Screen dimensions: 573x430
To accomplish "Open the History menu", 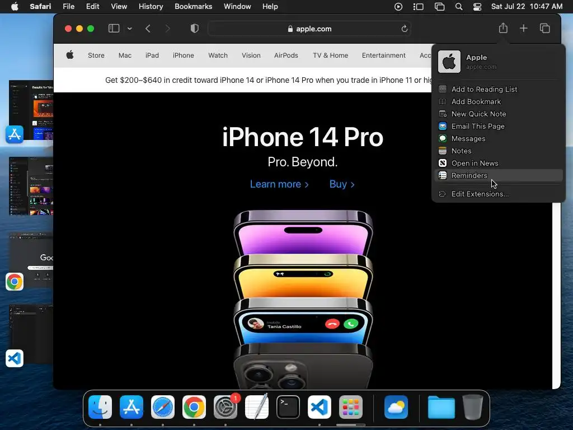I will (151, 7).
